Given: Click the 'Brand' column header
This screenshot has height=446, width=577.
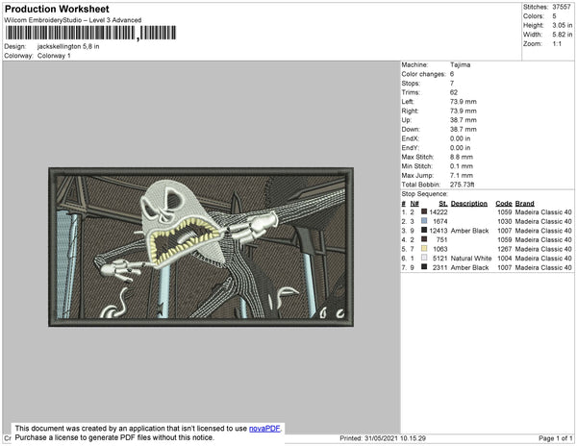Looking at the screenshot, I should [524, 204].
